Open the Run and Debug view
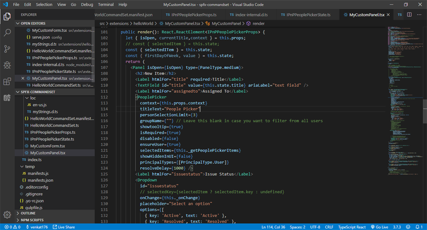 (7, 65)
